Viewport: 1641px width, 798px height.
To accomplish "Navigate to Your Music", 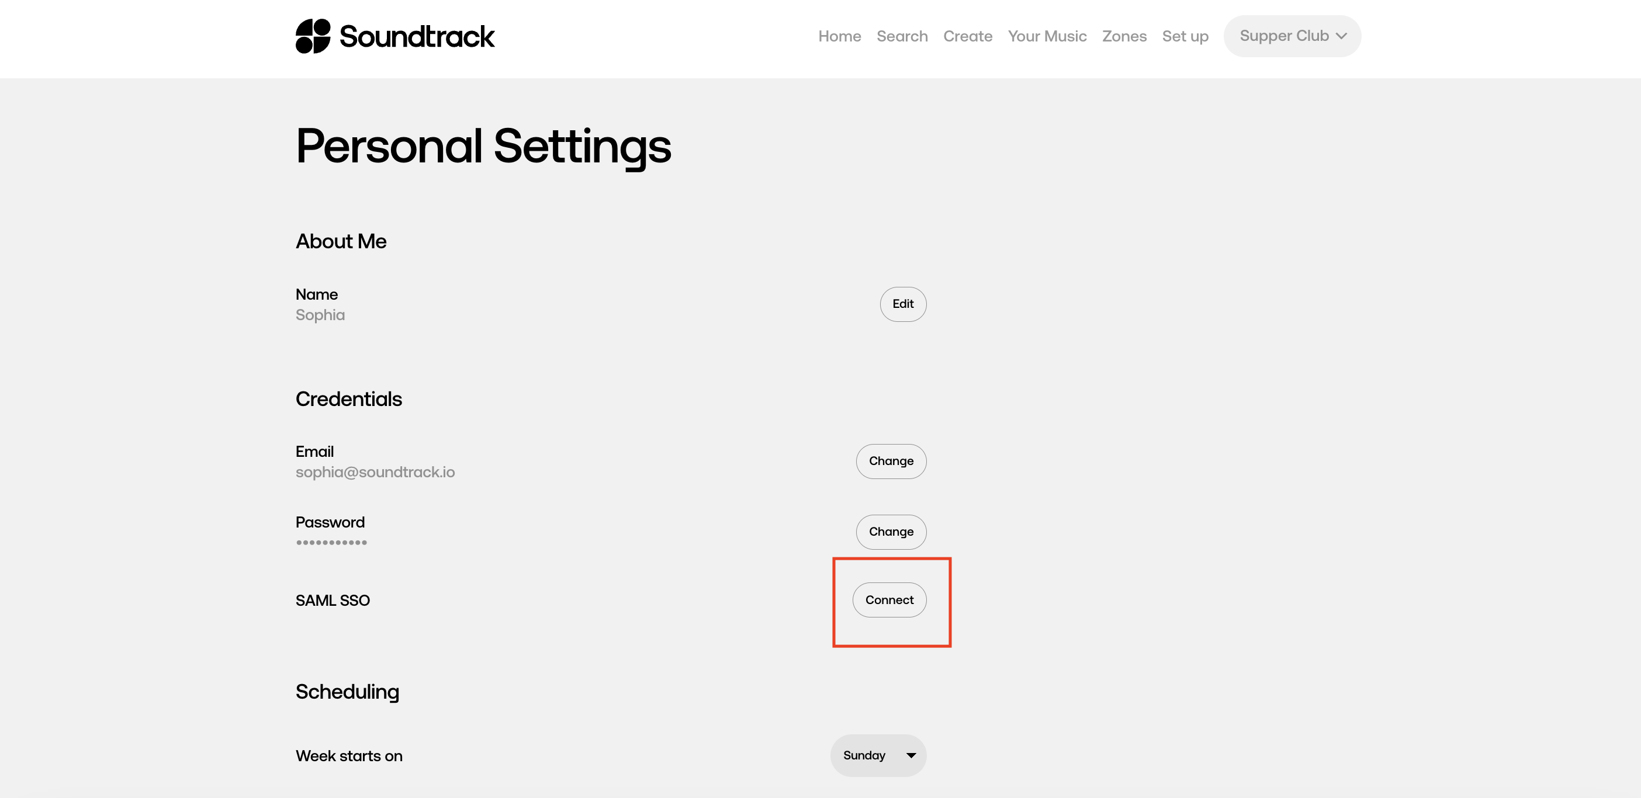I will pyautogui.click(x=1047, y=36).
